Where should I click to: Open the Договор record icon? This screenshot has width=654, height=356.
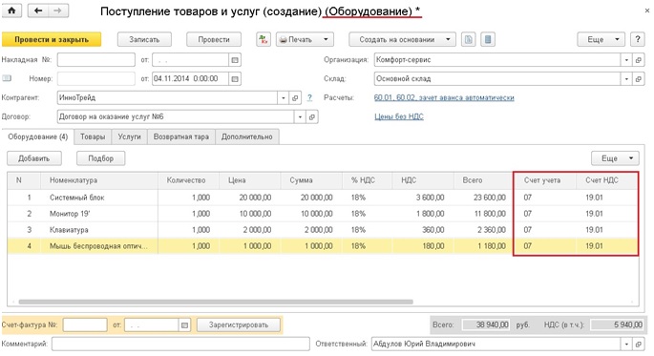[311, 116]
